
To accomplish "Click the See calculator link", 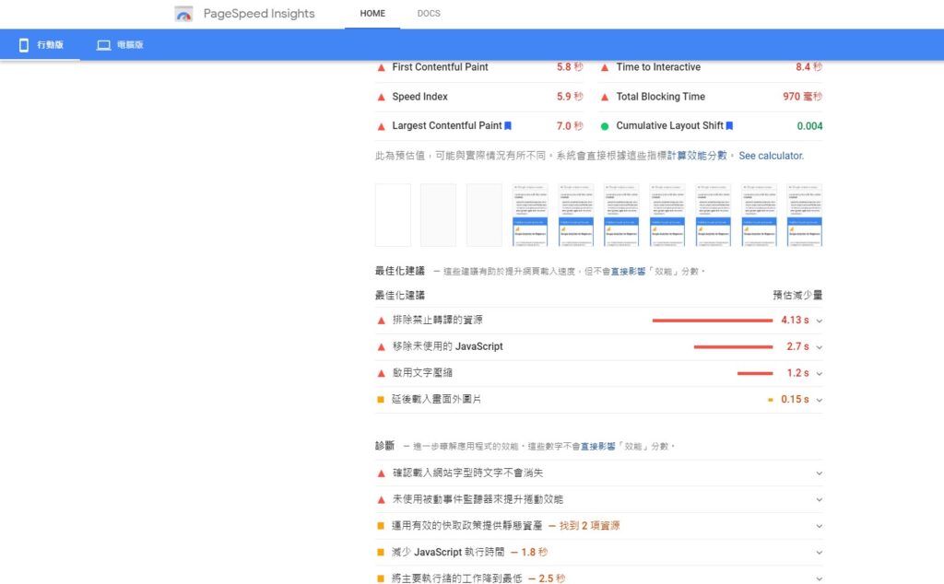I will point(772,156).
